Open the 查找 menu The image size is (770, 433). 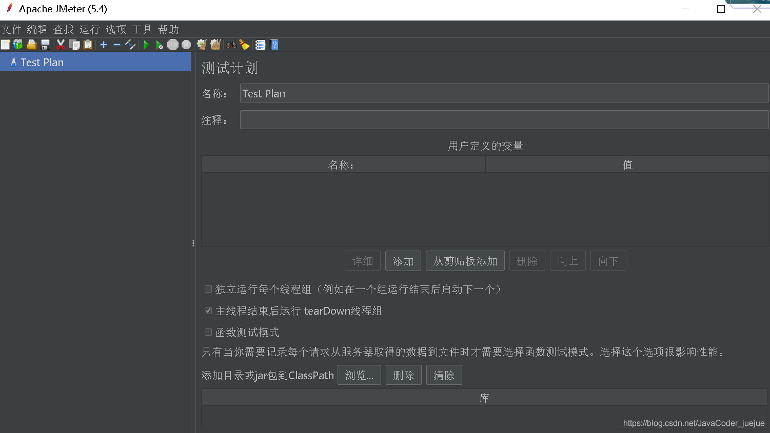pyautogui.click(x=64, y=29)
